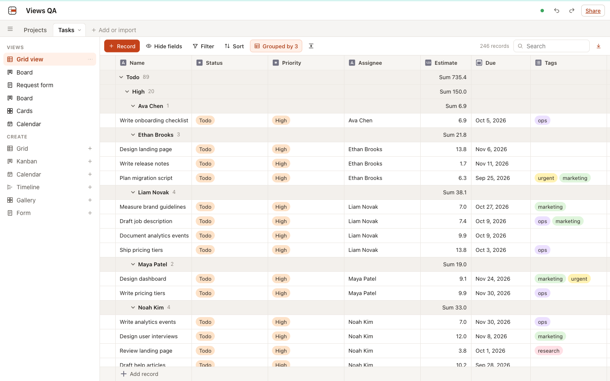Download records with export icon
This screenshot has height=381, width=610.
[x=599, y=46]
